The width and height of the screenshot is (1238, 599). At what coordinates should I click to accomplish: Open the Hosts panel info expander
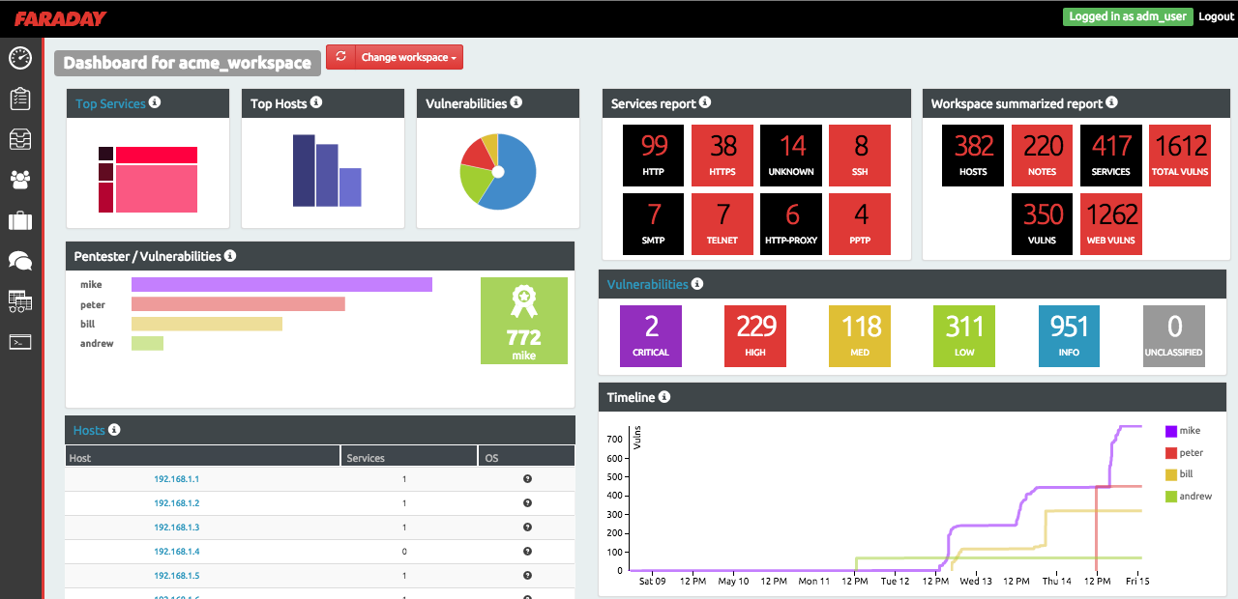point(115,430)
